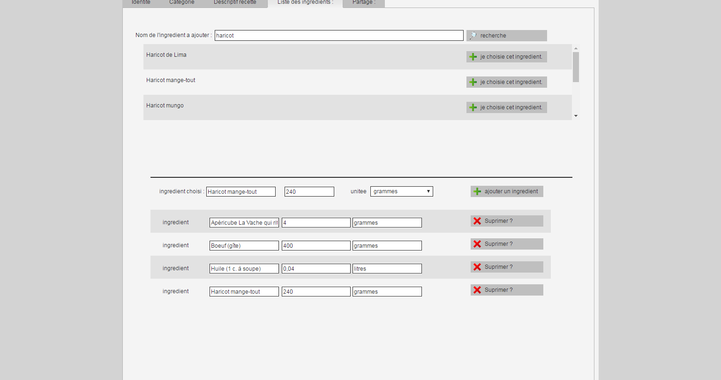Click the results list scrollbar thumb
This screenshot has width=721, height=380.
coord(576,67)
